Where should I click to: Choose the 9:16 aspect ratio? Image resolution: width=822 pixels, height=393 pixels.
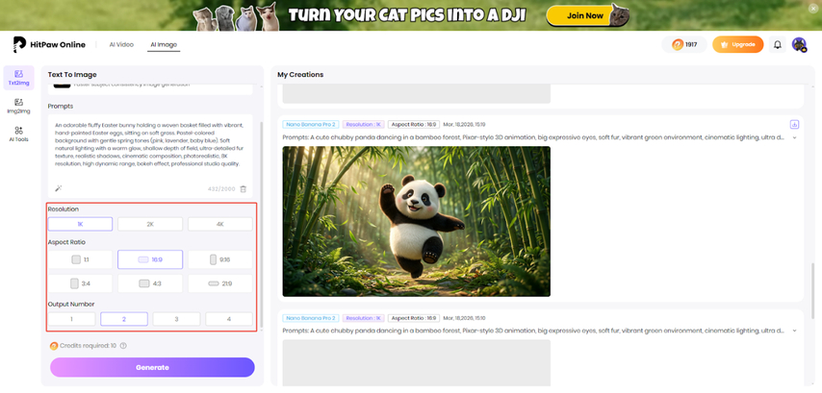click(x=220, y=259)
